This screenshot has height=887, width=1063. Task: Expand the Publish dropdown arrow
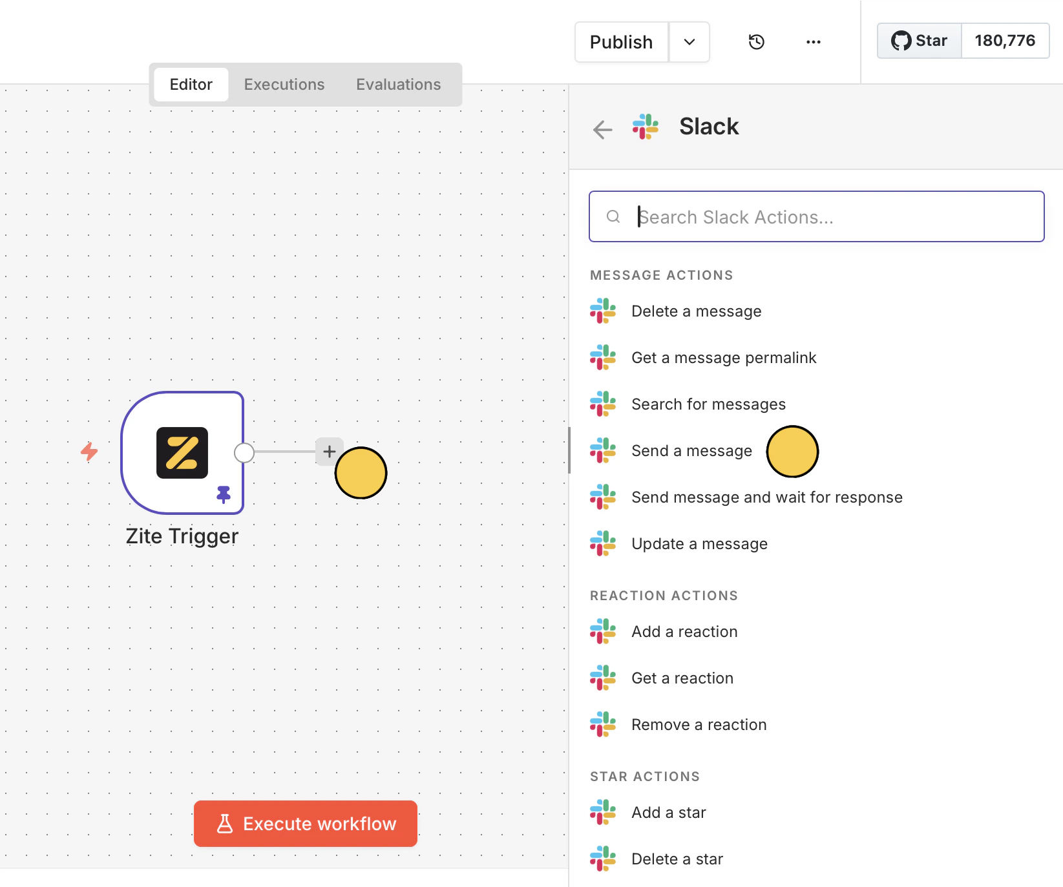click(689, 42)
